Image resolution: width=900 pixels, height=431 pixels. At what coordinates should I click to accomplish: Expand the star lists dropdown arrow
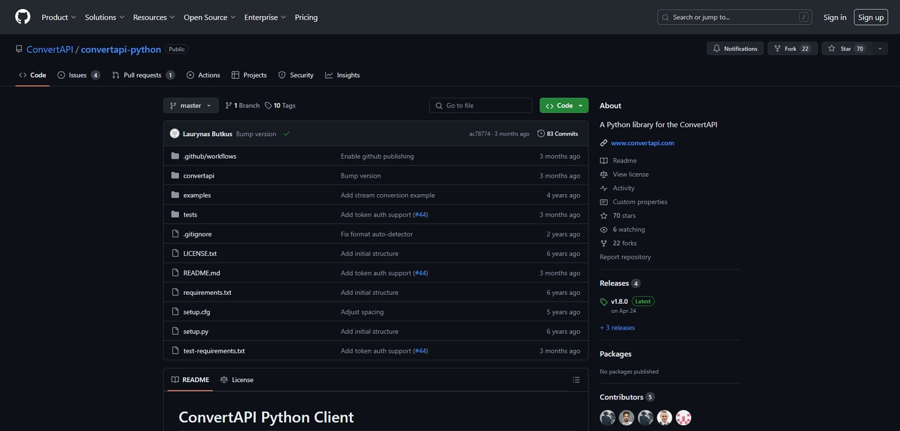[880, 49]
